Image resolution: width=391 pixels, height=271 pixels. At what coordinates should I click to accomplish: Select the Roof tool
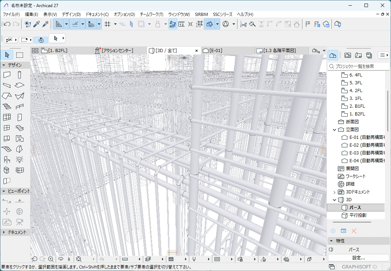7,96
